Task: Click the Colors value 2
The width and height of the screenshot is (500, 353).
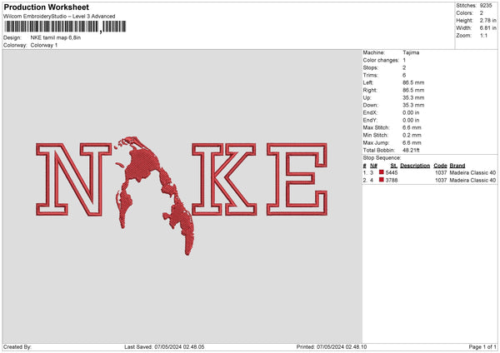Action: point(481,13)
